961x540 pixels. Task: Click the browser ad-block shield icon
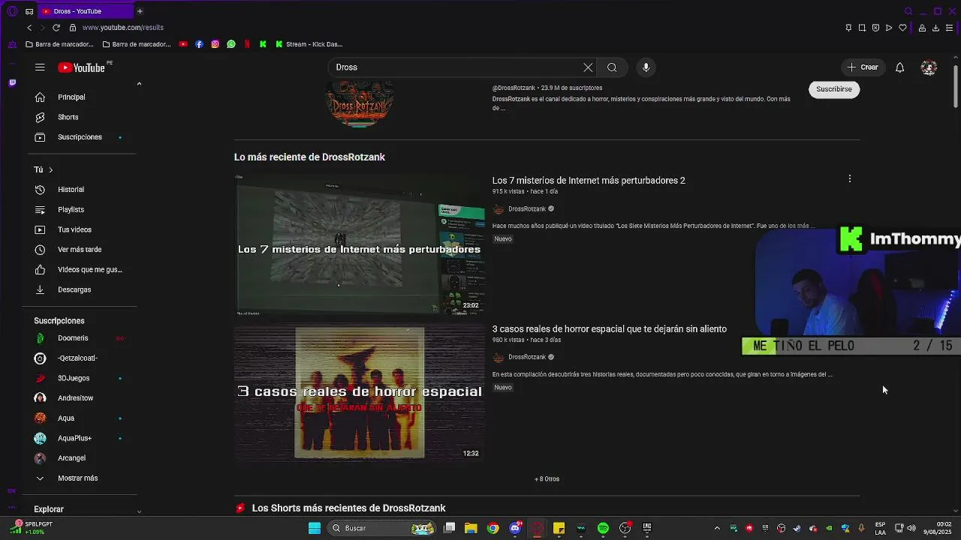[x=875, y=28]
